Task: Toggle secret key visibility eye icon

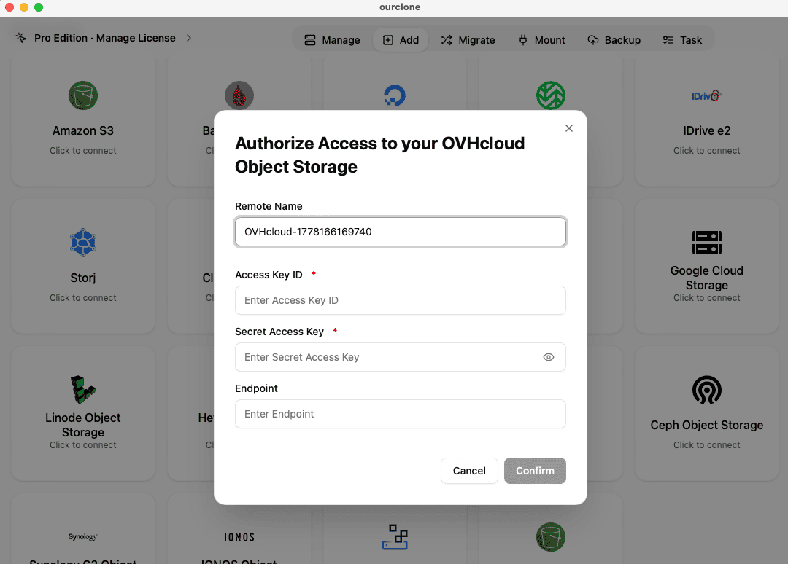Action: 549,357
